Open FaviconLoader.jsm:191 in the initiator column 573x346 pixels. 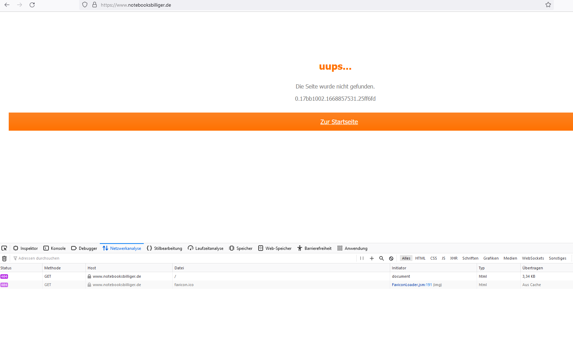[411, 285]
